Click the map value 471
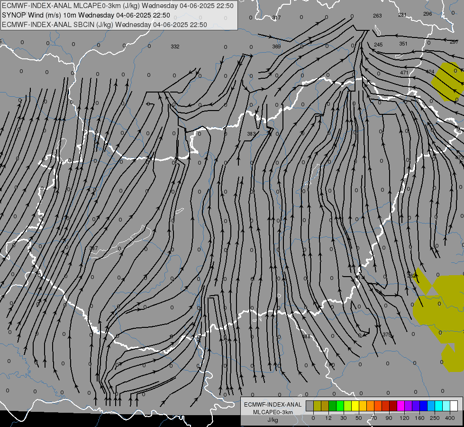Screen dimensions: 464x427 tap(404, 73)
